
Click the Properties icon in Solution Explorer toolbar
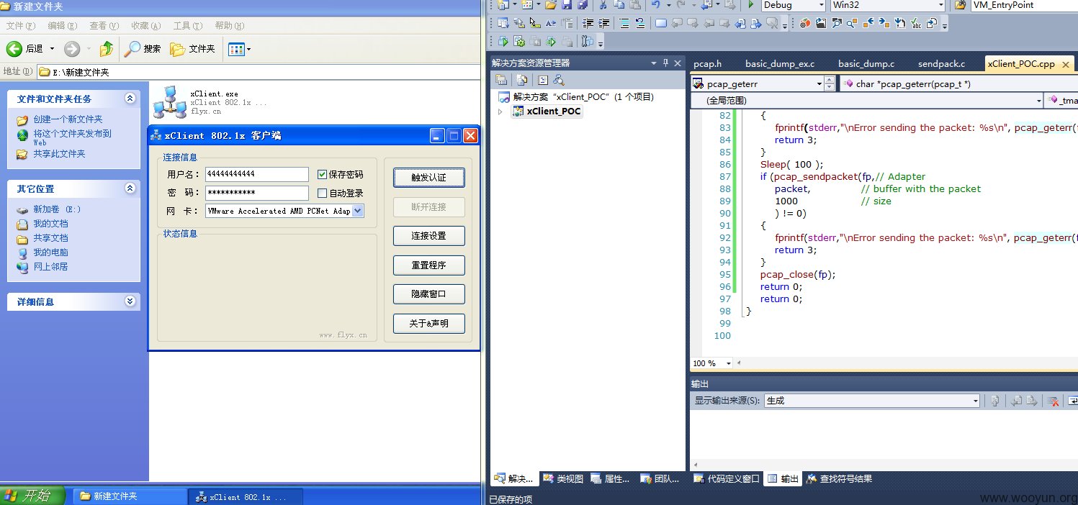point(501,80)
